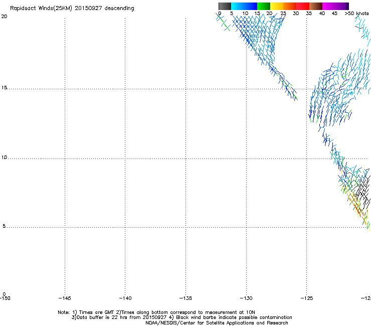Click latitude axis label '20'
This screenshot has height=326, width=371.
pos(4,17)
